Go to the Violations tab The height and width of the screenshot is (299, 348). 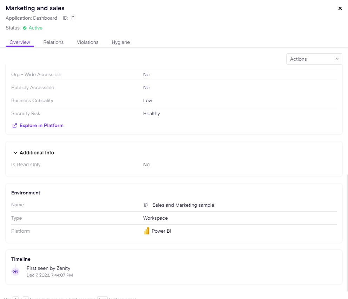pos(87,42)
